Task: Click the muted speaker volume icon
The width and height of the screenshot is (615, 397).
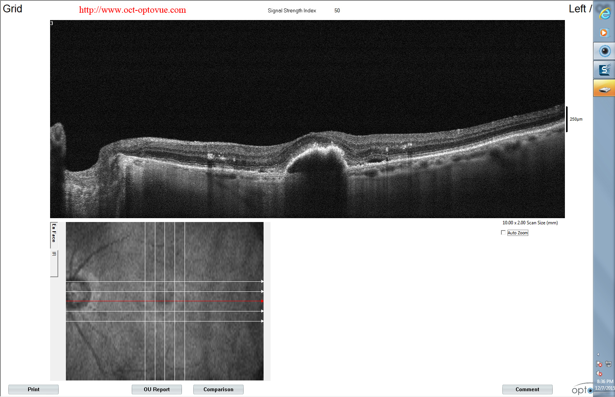Action: (x=599, y=373)
